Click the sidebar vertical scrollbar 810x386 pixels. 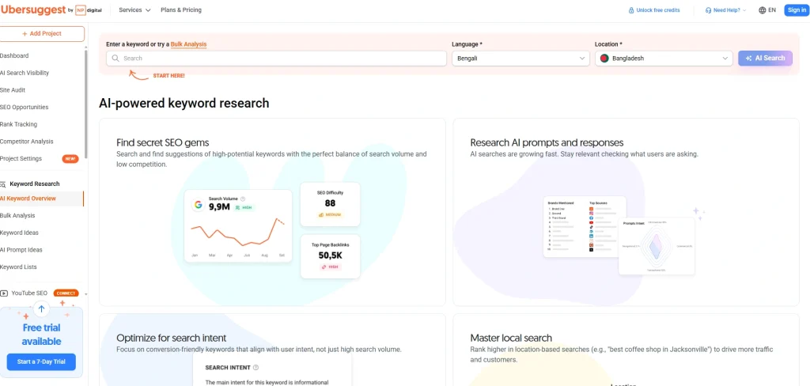85,104
